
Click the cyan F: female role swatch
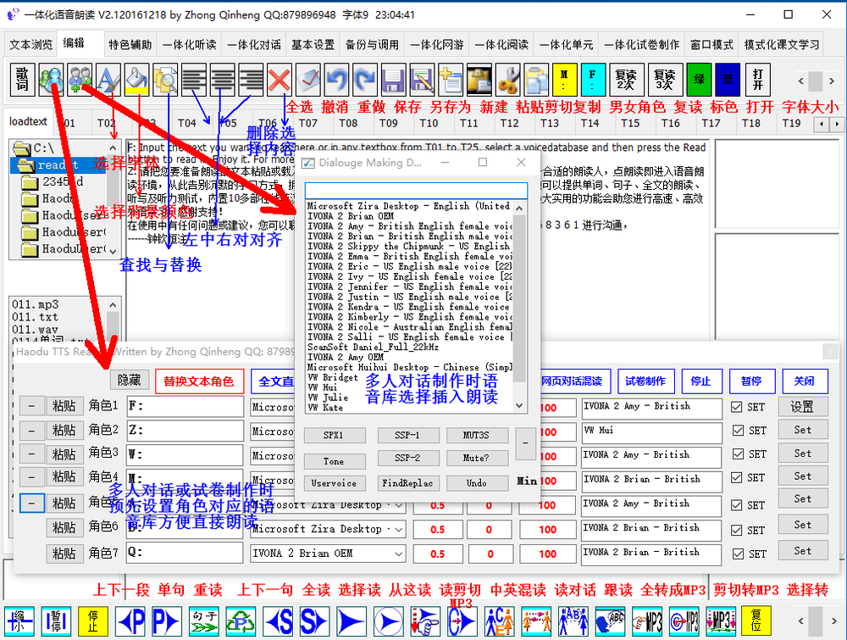pyautogui.click(x=593, y=80)
